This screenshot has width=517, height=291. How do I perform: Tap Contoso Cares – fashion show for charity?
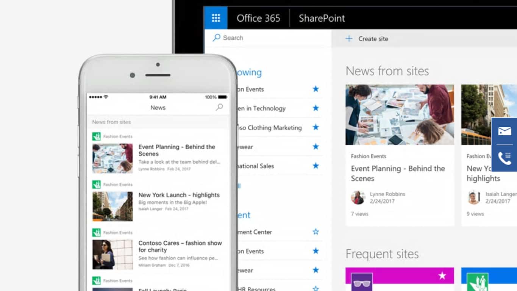pyautogui.click(x=180, y=246)
